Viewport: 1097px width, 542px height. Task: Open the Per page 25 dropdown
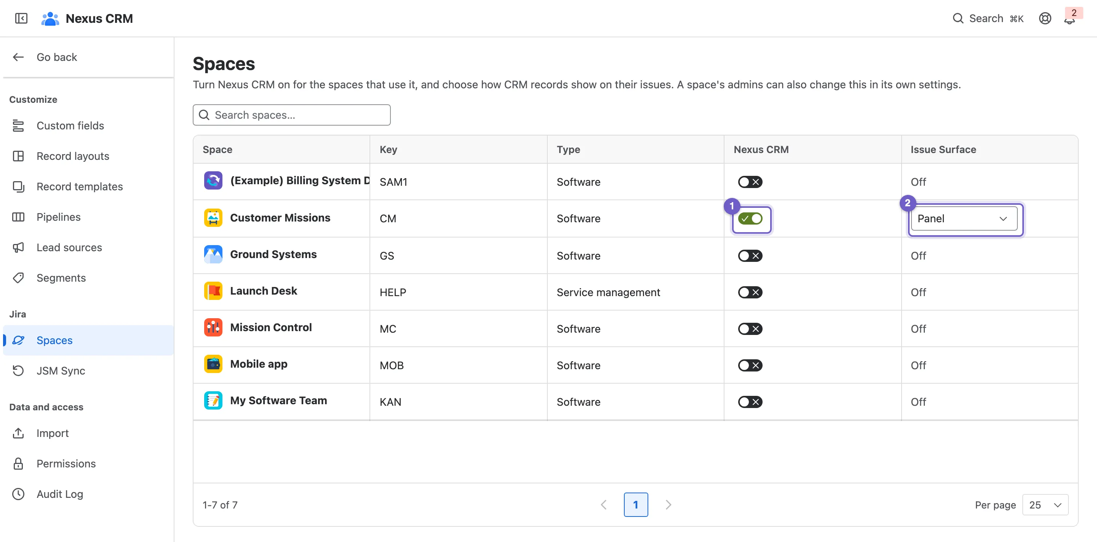[1045, 505]
